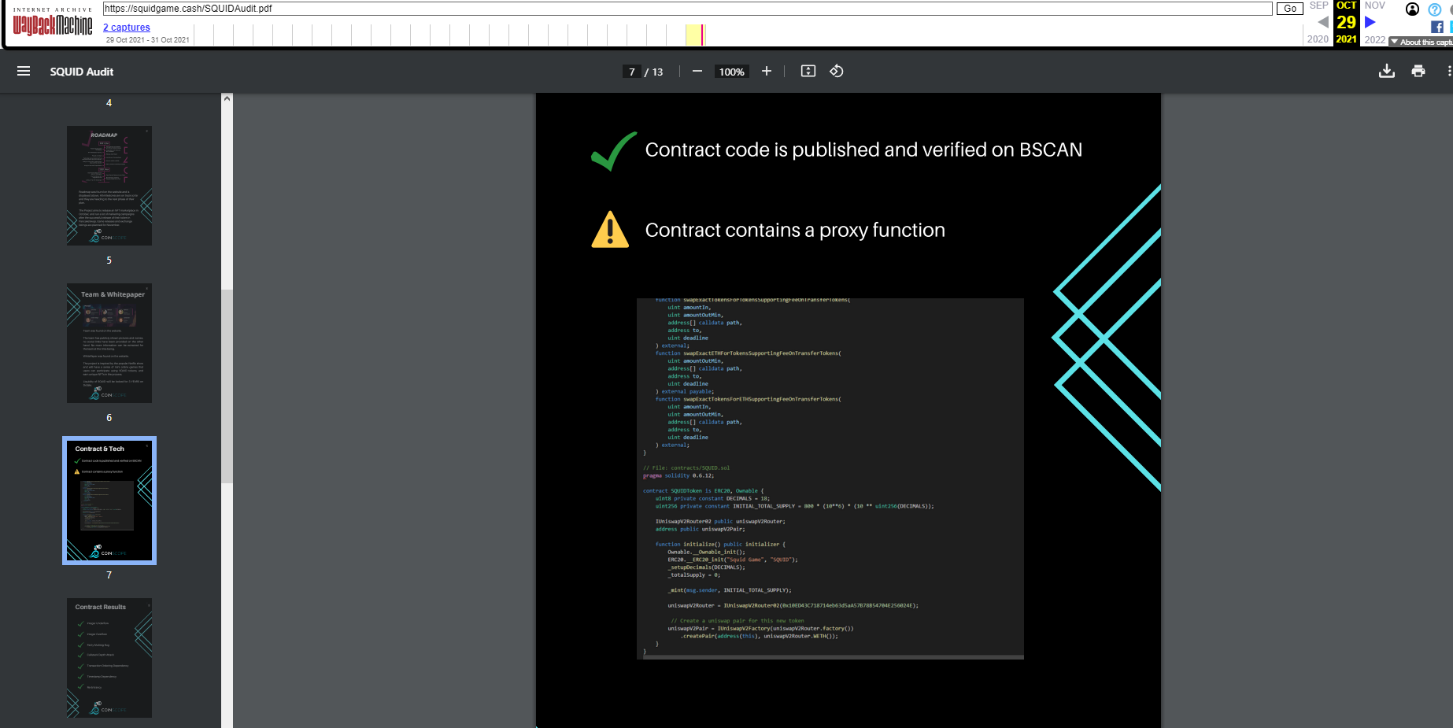Zoom in on the PDF page
The height and width of the screenshot is (728, 1453).
pyautogui.click(x=767, y=72)
